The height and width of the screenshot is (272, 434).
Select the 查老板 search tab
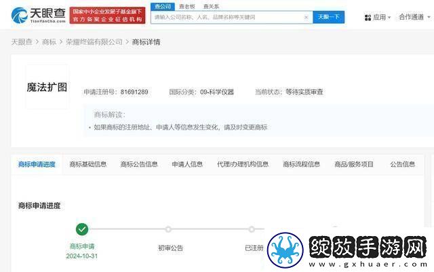[x=187, y=6]
